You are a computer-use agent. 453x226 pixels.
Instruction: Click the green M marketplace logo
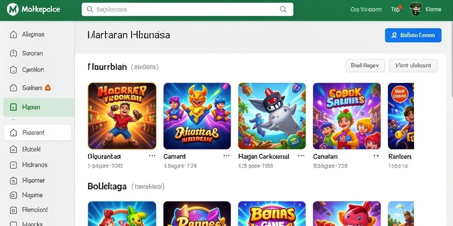point(12,10)
